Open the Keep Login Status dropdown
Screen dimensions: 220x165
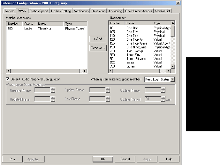[172, 79]
